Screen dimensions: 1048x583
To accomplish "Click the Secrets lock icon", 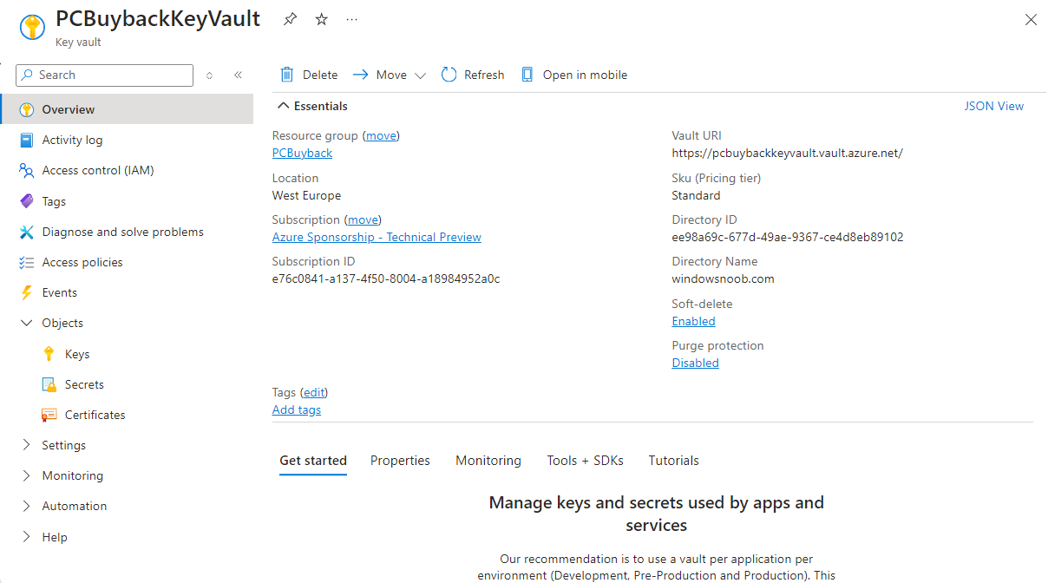I will pos(49,384).
